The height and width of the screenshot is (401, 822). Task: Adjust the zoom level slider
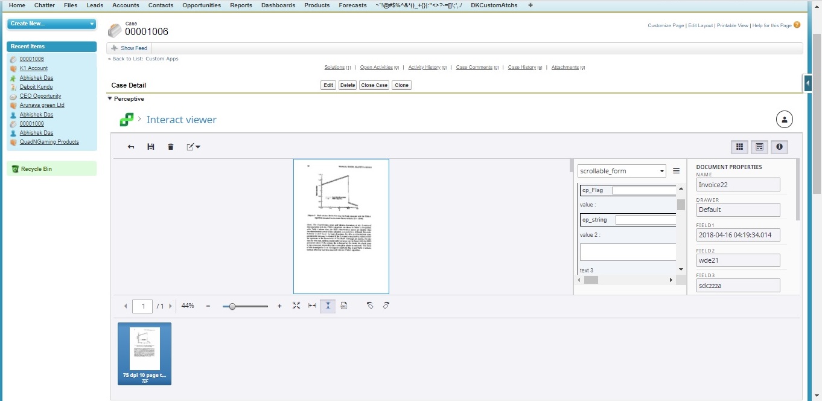[233, 306]
